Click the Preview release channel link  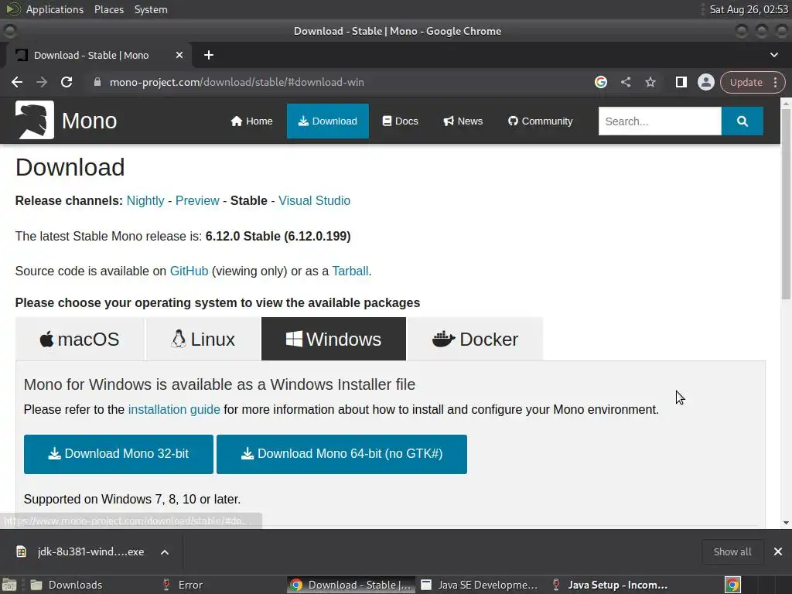[197, 200]
